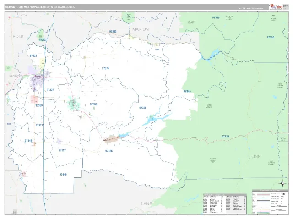
Task: Select ZIP code label 97321
Action: point(33,55)
